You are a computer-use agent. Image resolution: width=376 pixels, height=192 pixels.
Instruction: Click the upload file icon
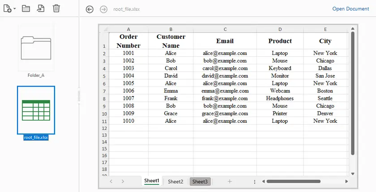pos(41,8)
